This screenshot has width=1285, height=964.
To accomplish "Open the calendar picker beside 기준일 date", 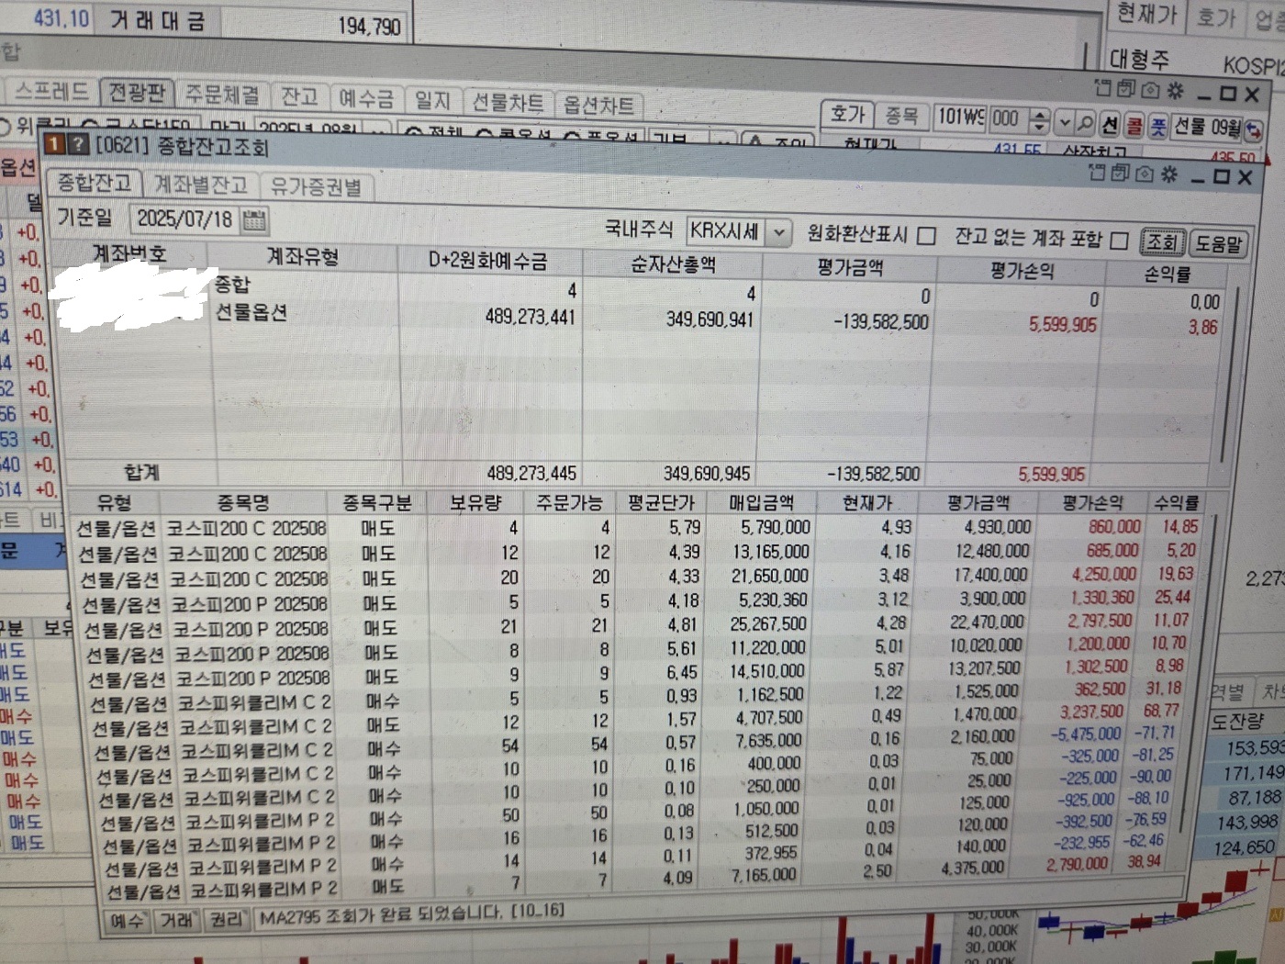I will pyautogui.click(x=254, y=220).
